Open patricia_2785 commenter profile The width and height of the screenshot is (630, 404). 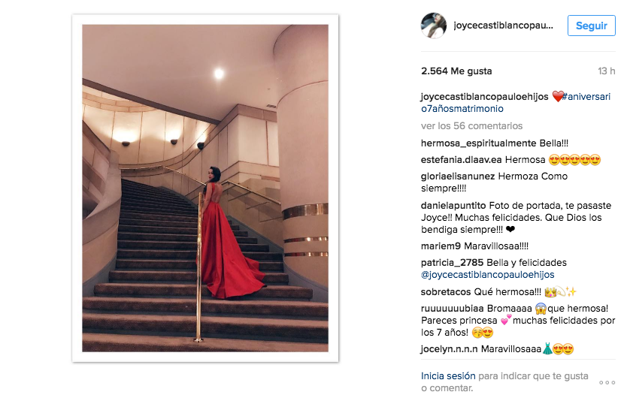(x=452, y=263)
